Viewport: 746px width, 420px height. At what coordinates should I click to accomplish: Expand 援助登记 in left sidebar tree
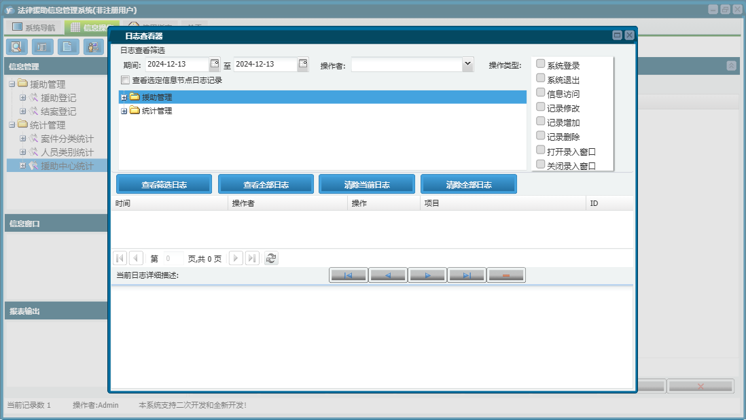(x=22, y=97)
